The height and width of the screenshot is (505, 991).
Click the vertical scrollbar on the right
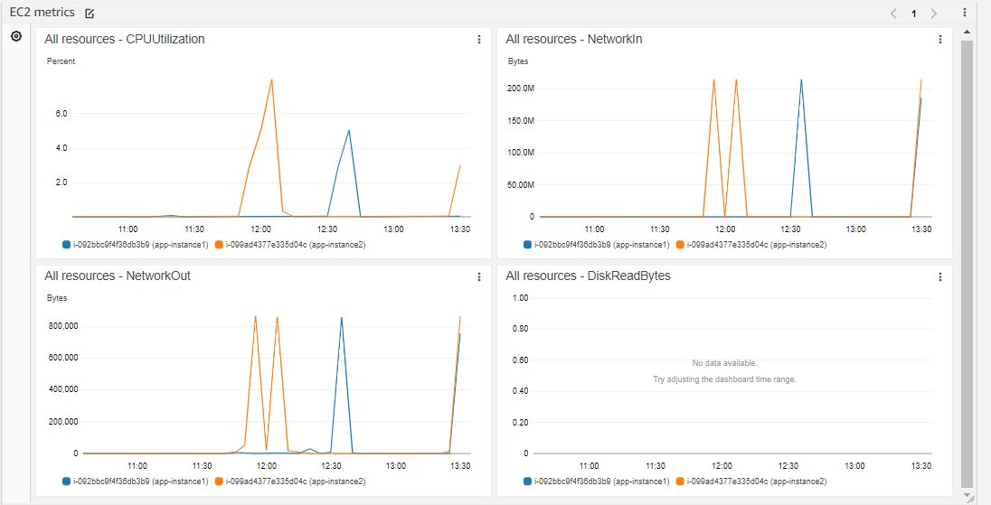(967, 262)
